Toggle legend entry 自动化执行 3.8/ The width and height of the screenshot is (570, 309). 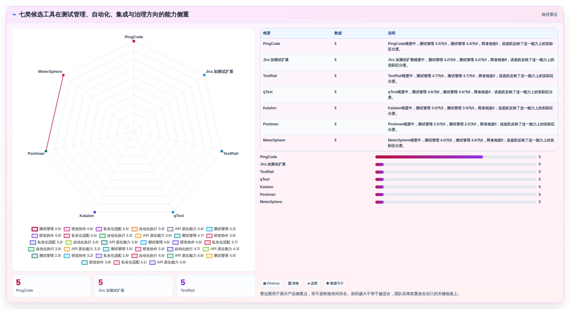45,249
